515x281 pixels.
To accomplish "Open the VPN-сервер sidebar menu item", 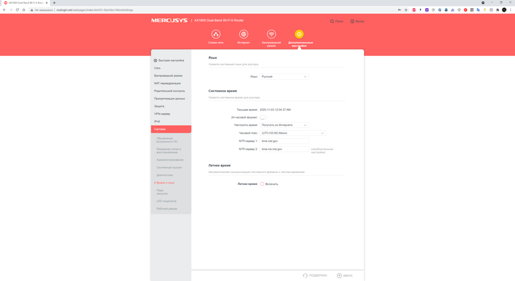I will (162, 114).
